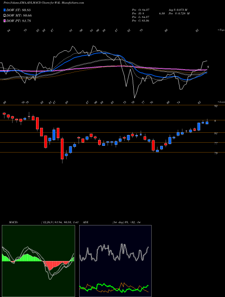The height and width of the screenshot is (297, 225).
Task: Click the 'Pre V: 0.728 M' volume text
Action: click(x=179, y=13)
